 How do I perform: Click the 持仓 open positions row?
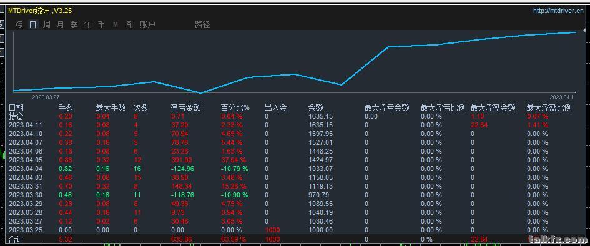[16, 116]
